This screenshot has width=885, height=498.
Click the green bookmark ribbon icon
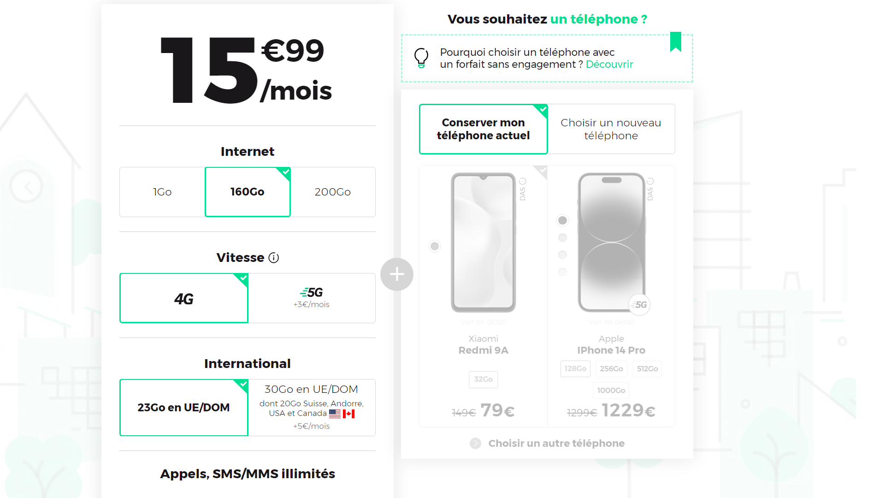click(x=676, y=42)
